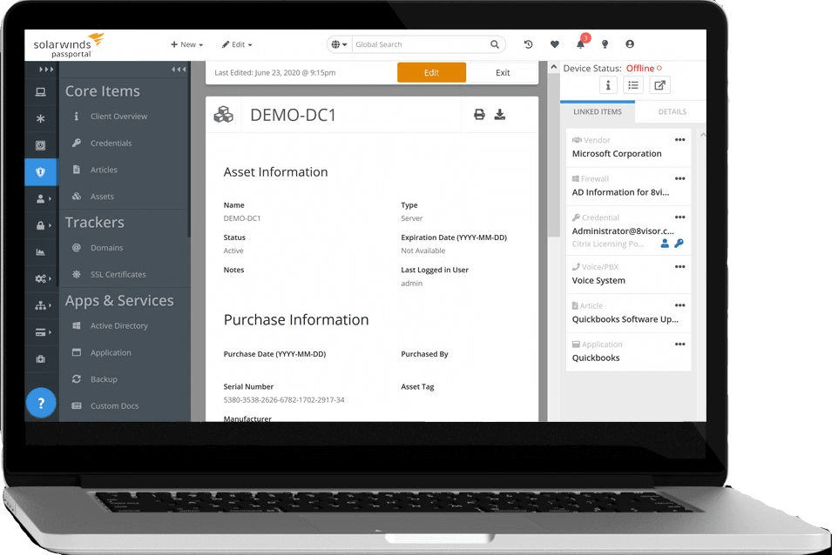
Task: Click the heart favorites icon
Action: 555,44
